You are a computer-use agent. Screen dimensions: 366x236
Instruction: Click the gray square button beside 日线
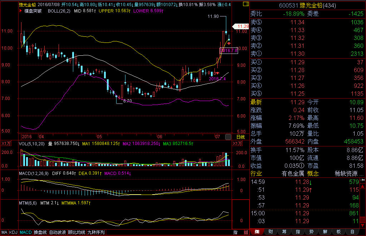228,137
